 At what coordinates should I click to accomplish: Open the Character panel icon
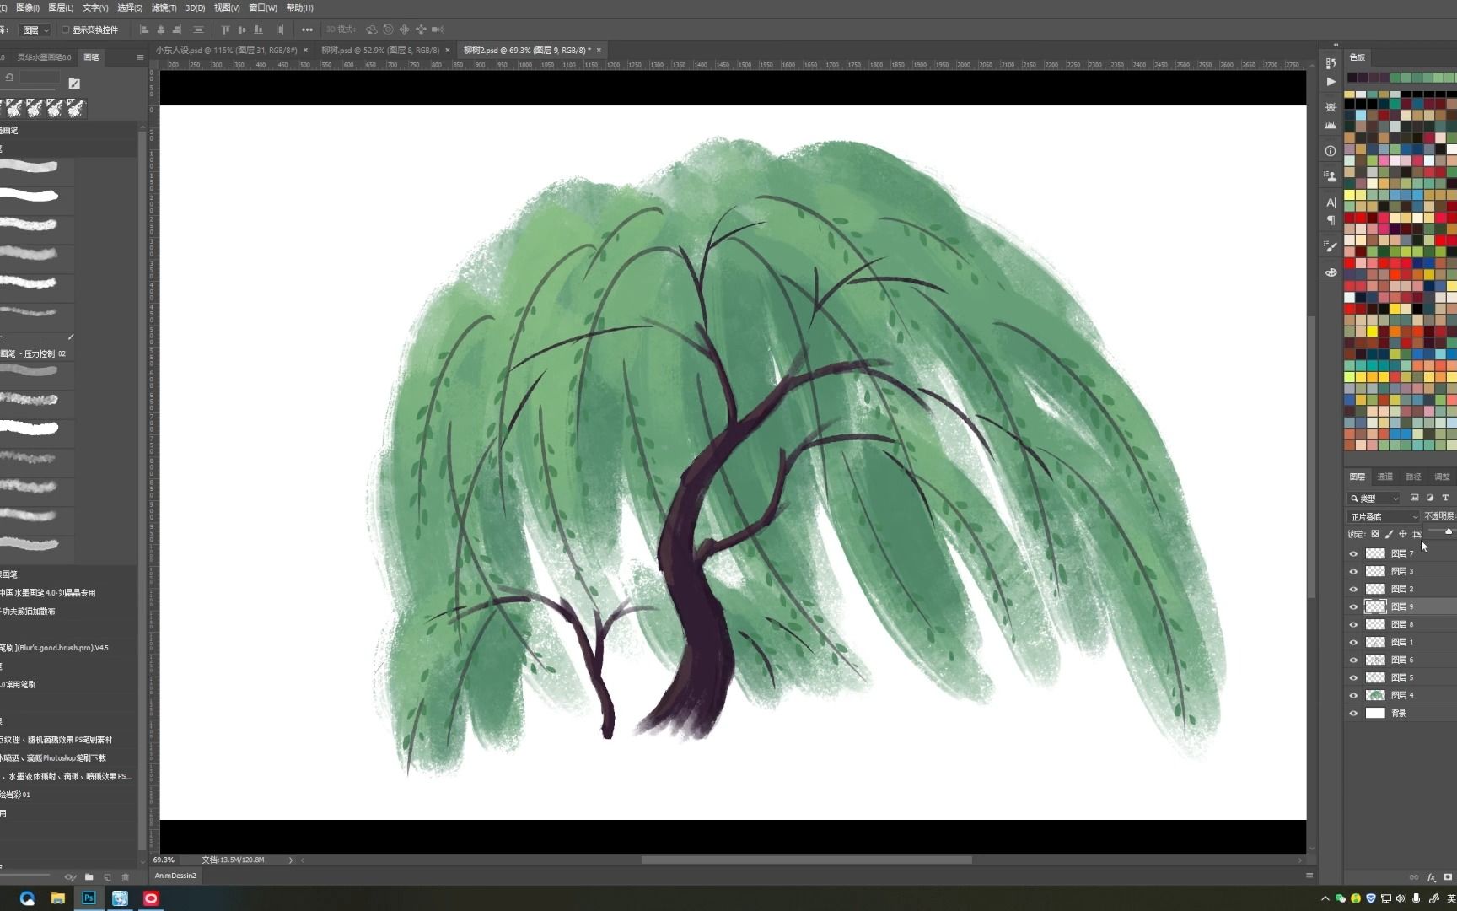click(x=1331, y=202)
